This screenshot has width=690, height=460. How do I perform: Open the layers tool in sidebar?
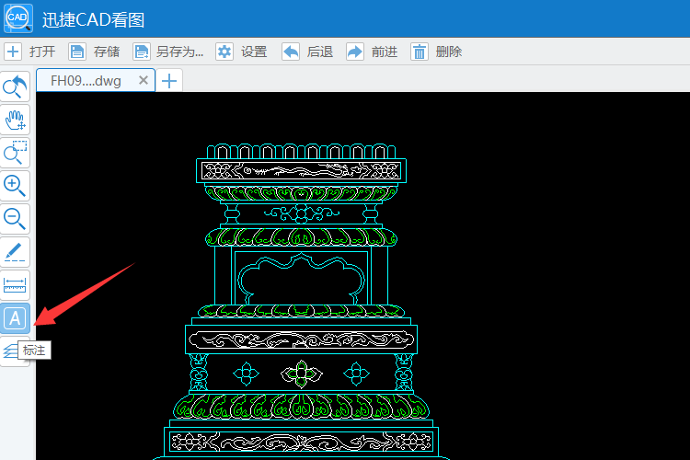10,351
